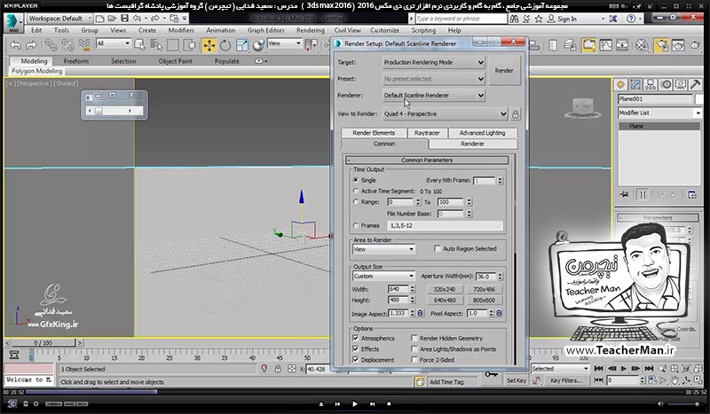Open Rendered Frame Window icon
The height and width of the screenshot is (414, 710).
coord(678,45)
